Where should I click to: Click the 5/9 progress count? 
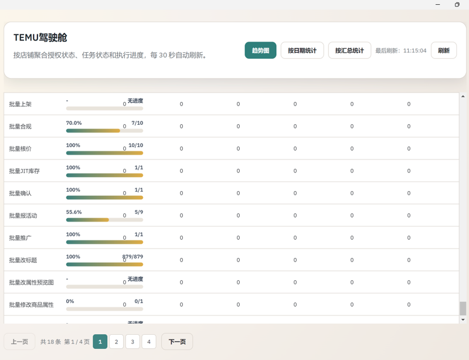tap(139, 212)
